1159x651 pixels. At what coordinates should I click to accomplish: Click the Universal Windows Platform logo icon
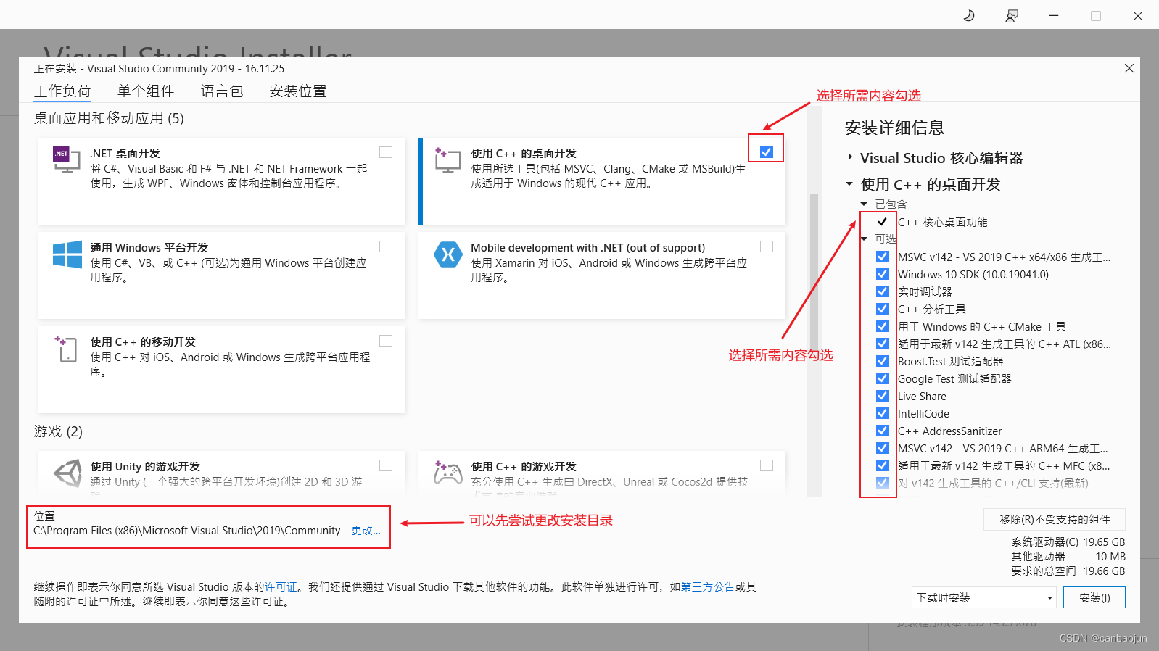[67, 254]
